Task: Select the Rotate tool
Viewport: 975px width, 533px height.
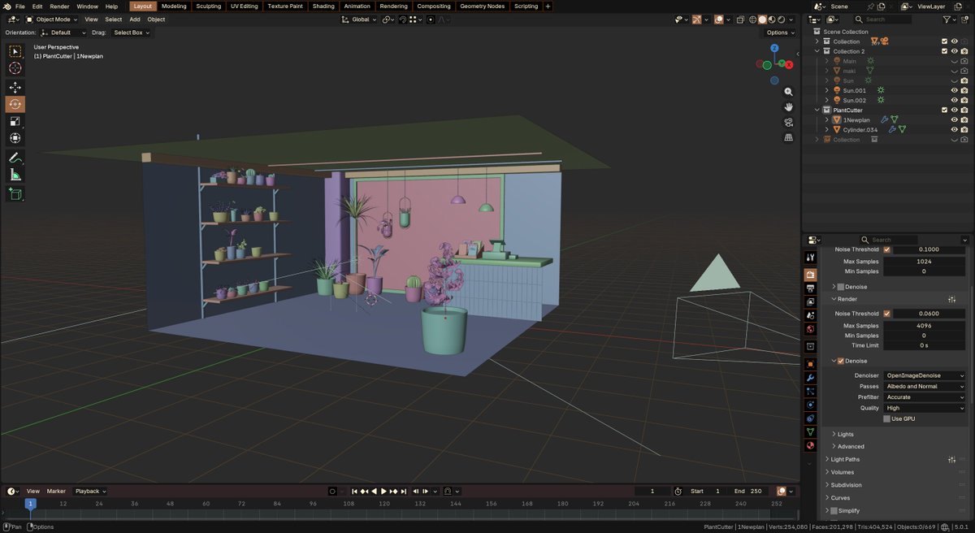Action: coord(15,104)
